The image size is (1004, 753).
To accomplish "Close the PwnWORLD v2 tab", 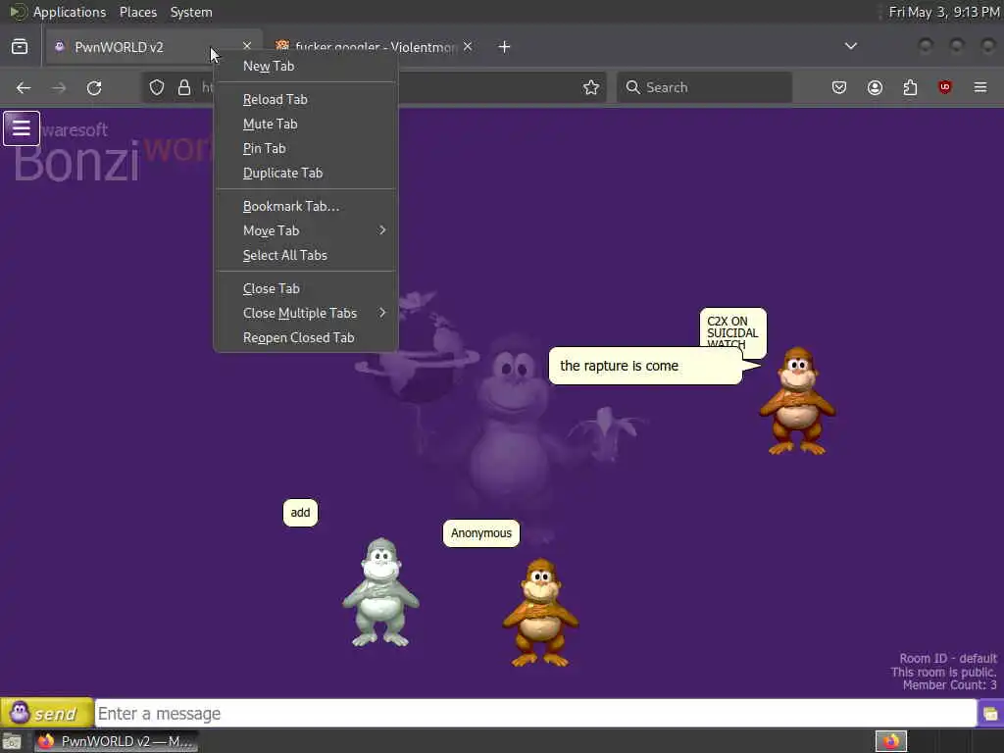I will (247, 46).
